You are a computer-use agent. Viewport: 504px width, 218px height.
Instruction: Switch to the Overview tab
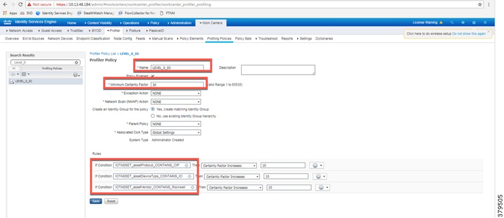coord(12,38)
